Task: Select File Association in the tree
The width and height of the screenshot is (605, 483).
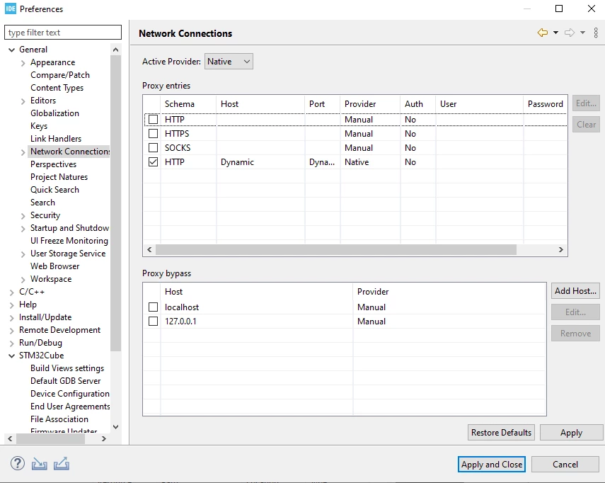Action: click(59, 419)
